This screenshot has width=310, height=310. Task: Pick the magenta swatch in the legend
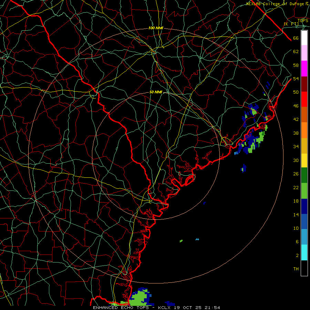coord(304,69)
